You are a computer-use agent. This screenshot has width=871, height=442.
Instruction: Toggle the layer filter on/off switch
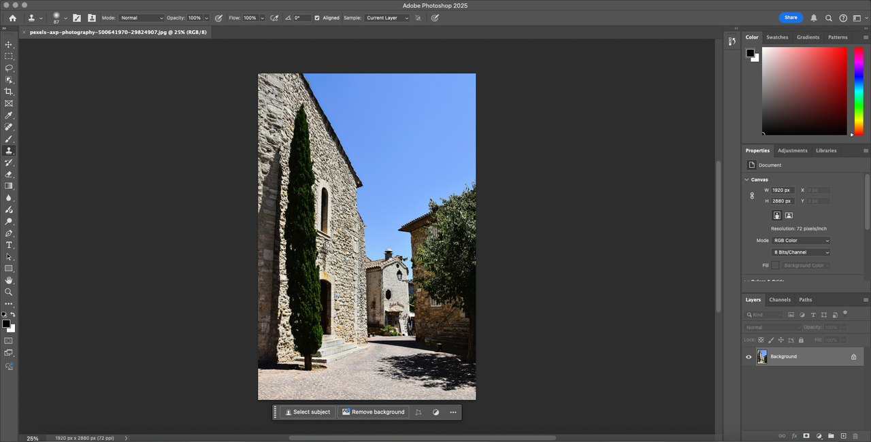coord(844,313)
